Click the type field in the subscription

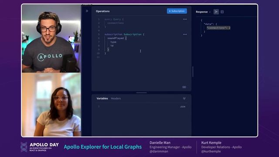tap(113, 42)
